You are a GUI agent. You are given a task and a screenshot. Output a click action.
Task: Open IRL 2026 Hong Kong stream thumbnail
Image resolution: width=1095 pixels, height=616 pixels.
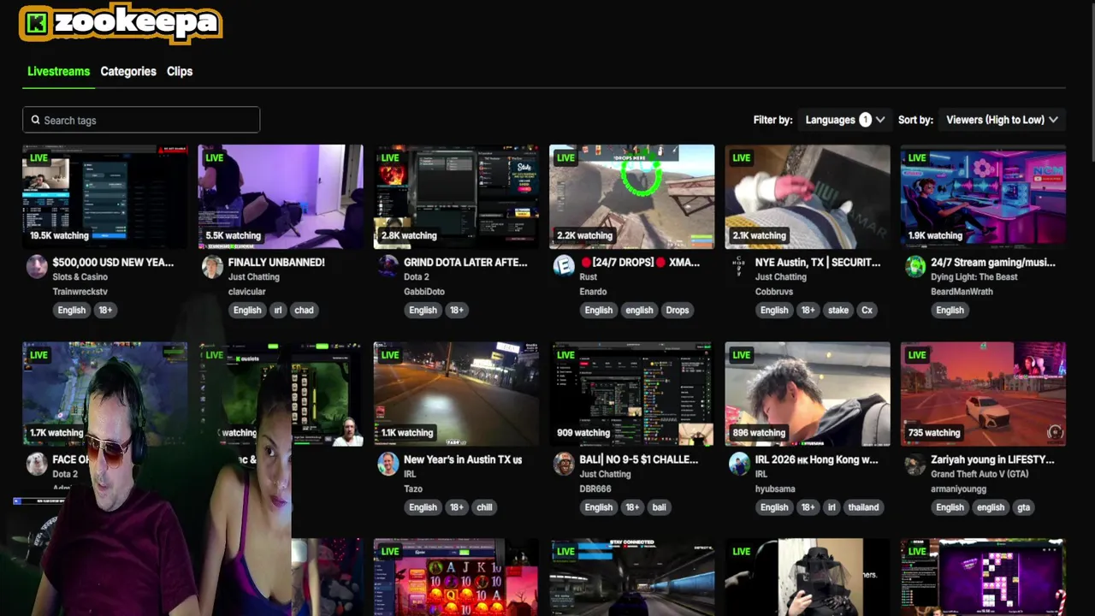point(808,394)
